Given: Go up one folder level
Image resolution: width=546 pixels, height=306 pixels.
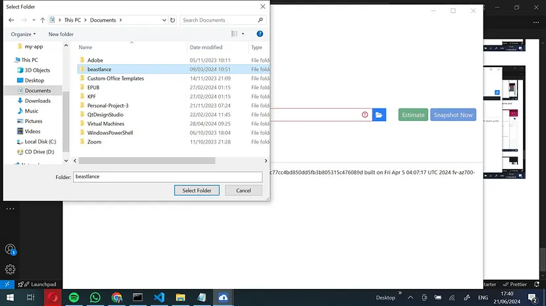Looking at the screenshot, I should click(43, 20).
